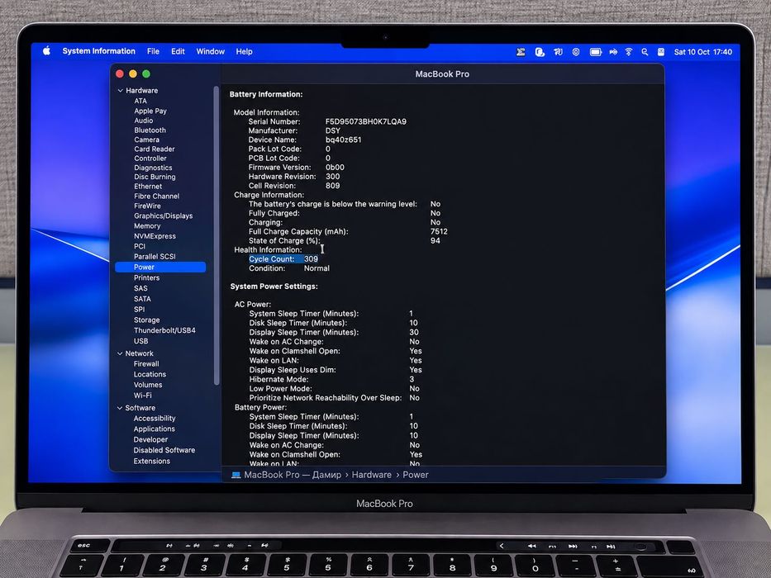Click the highlighted Cycle Count: 309 line

coord(283,259)
